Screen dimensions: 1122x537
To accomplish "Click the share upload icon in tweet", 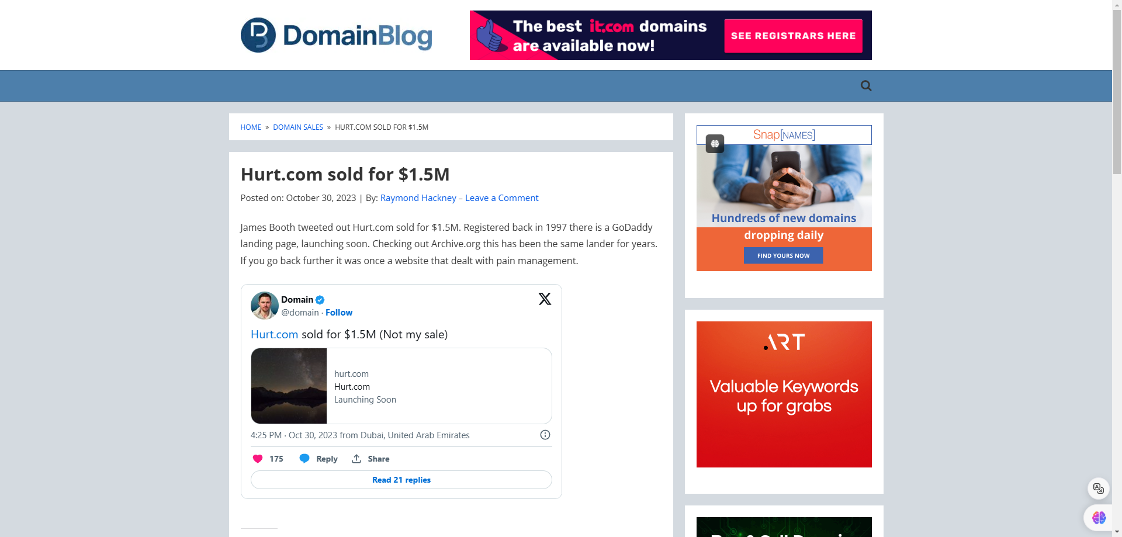I will point(356,459).
